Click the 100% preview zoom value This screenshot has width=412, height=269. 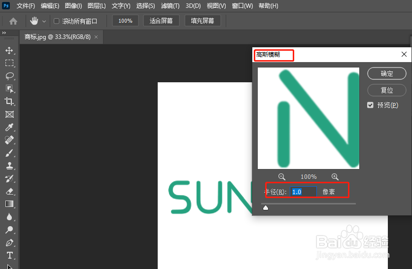[309, 177]
